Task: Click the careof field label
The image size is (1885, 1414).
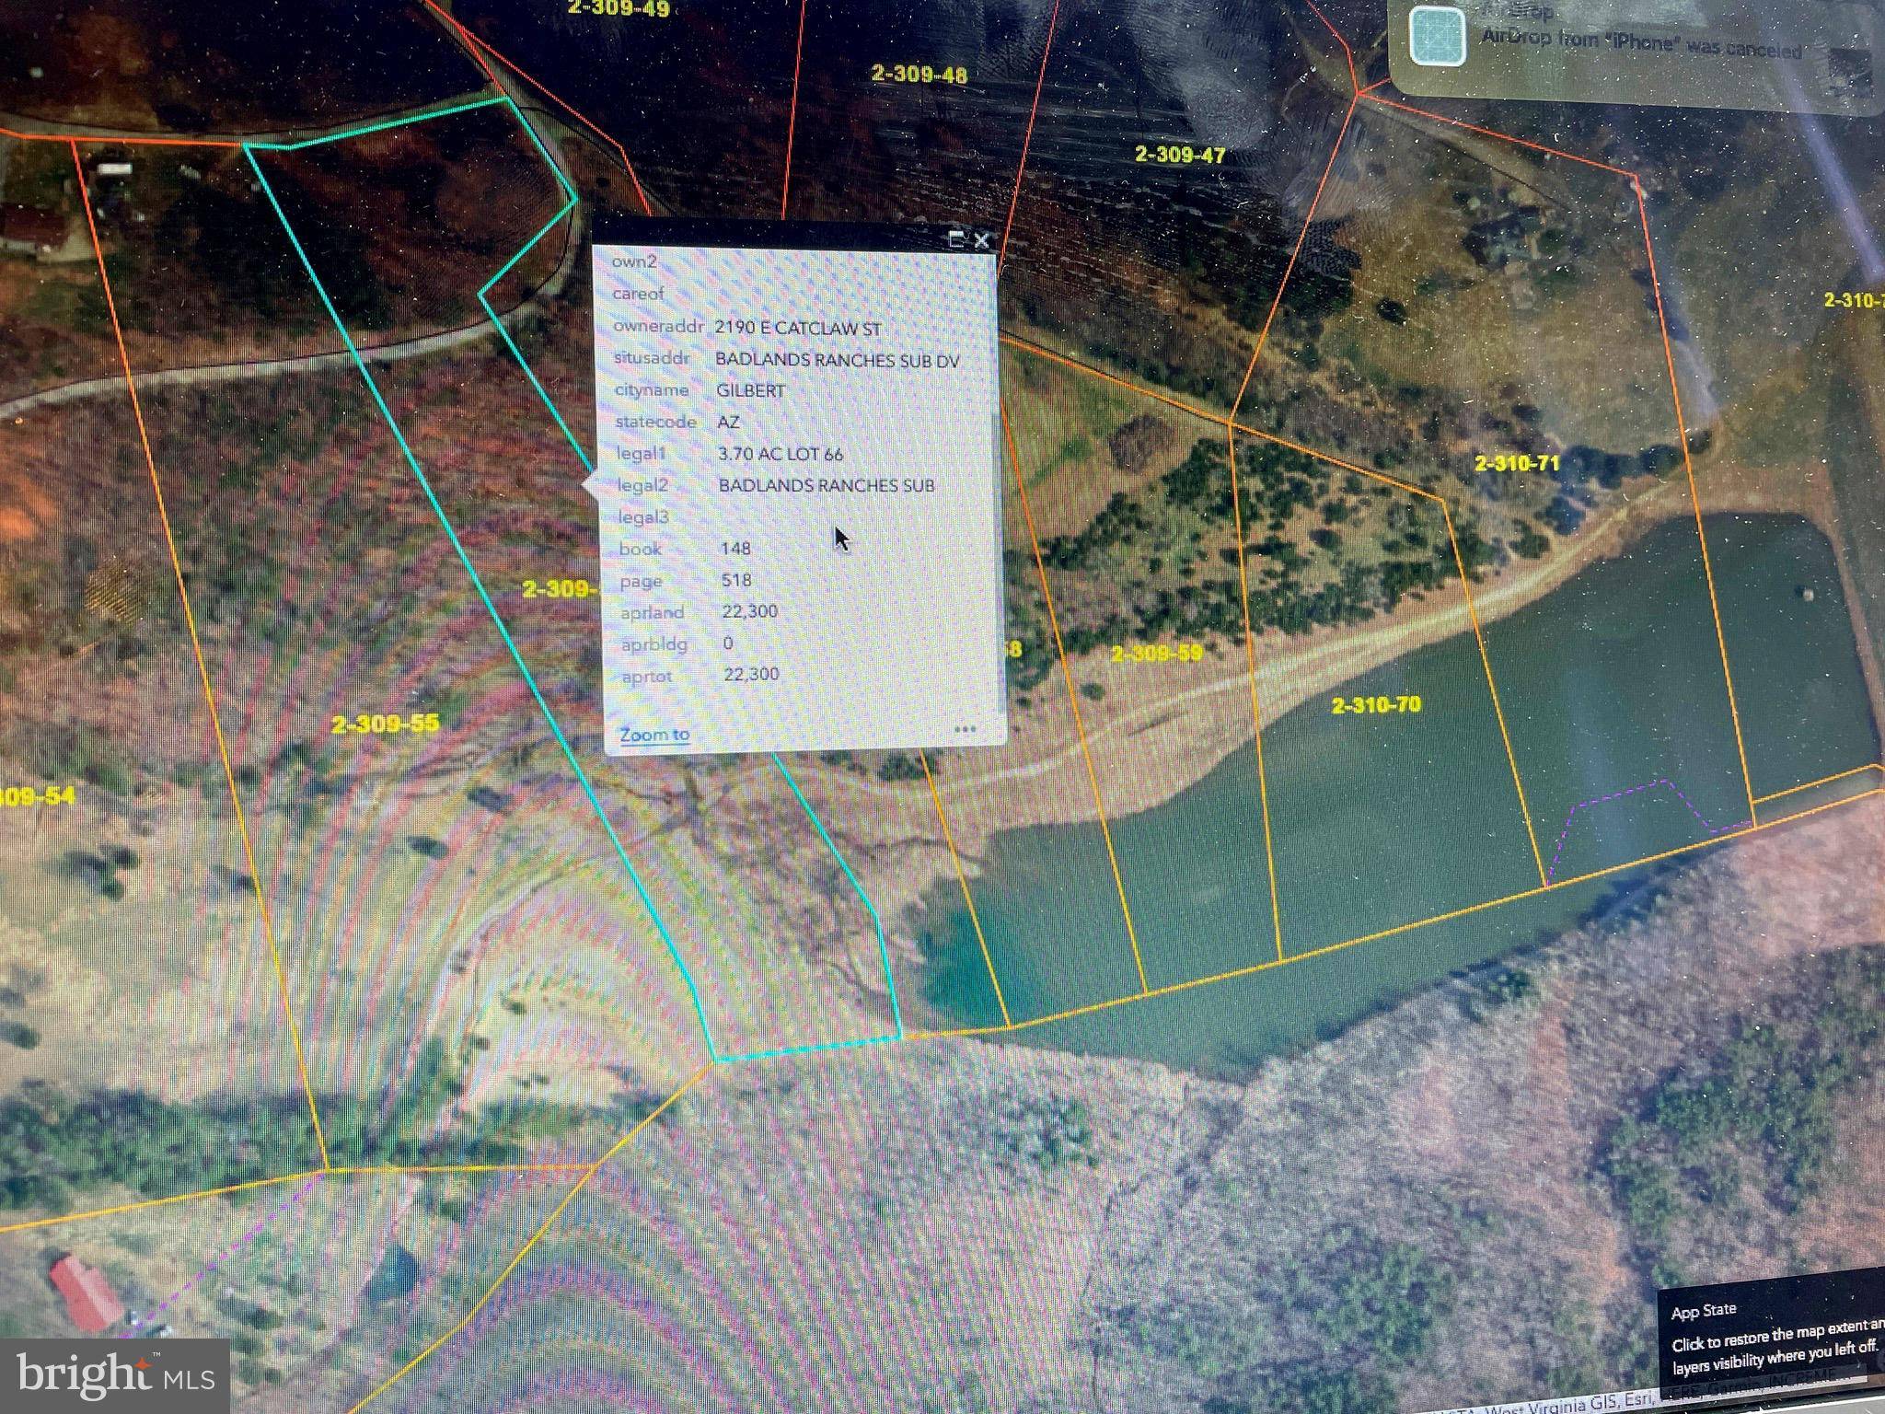Action: [638, 294]
